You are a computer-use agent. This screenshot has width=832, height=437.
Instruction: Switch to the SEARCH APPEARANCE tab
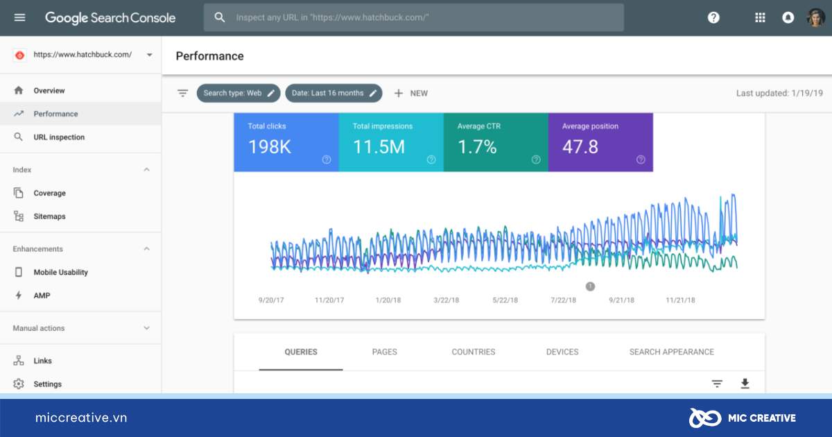672,352
